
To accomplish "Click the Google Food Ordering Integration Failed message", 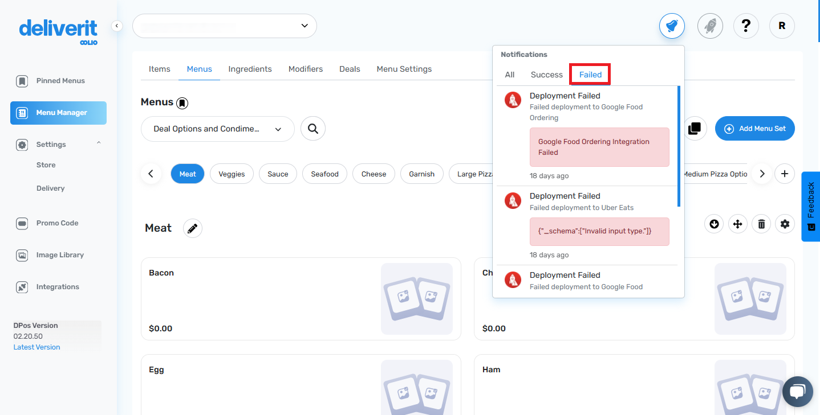I will (599, 147).
